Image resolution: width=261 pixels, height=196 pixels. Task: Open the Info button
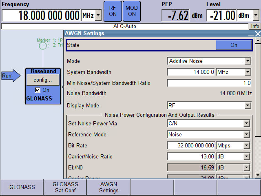pos(255,26)
